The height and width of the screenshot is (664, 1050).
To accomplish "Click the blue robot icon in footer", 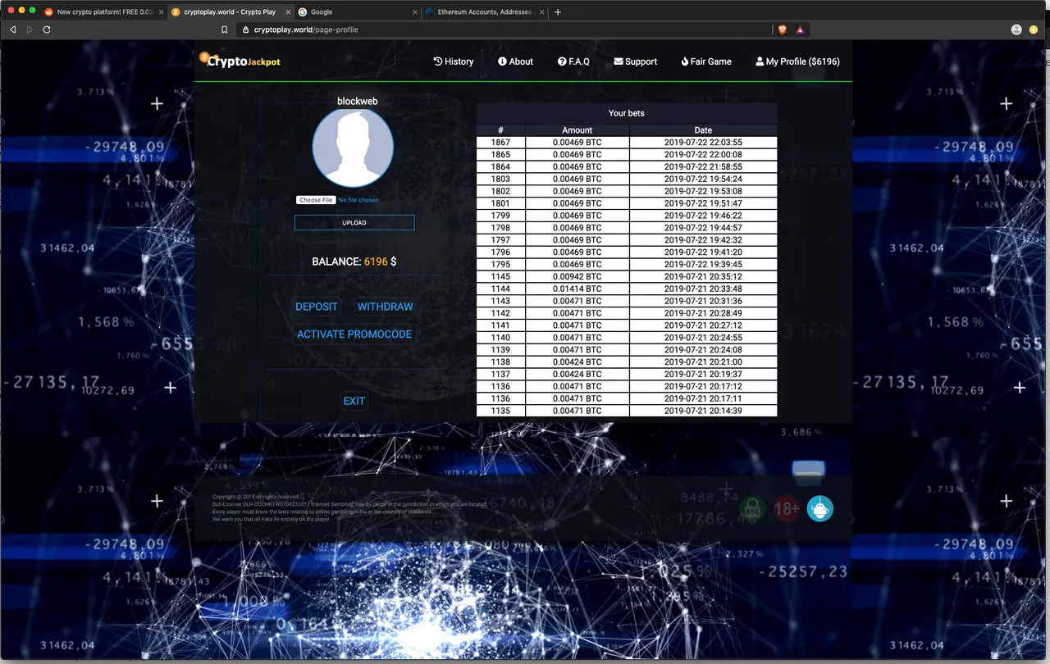I will 819,509.
